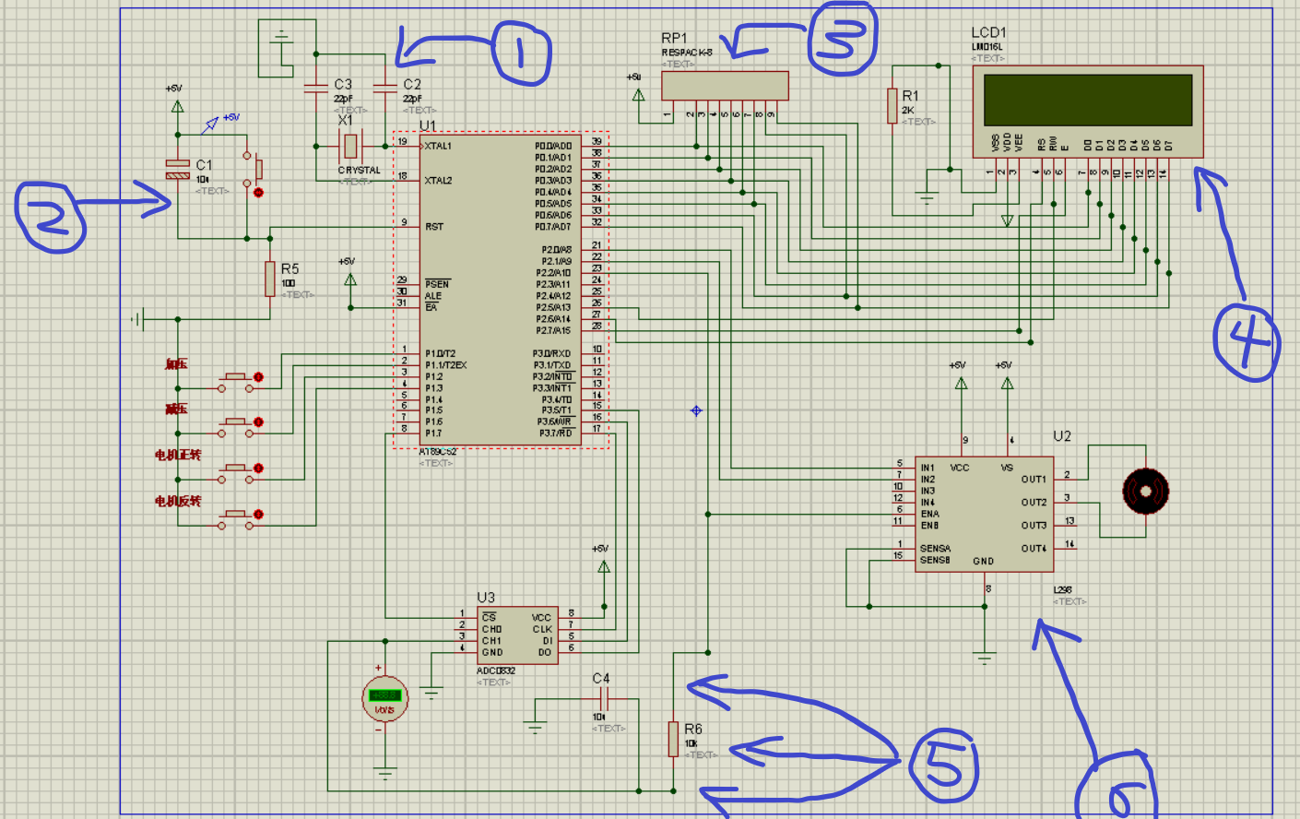The height and width of the screenshot is (819, 1300).
Task: Toggle red latch dot of 电机正转 button
Action: 259,469
